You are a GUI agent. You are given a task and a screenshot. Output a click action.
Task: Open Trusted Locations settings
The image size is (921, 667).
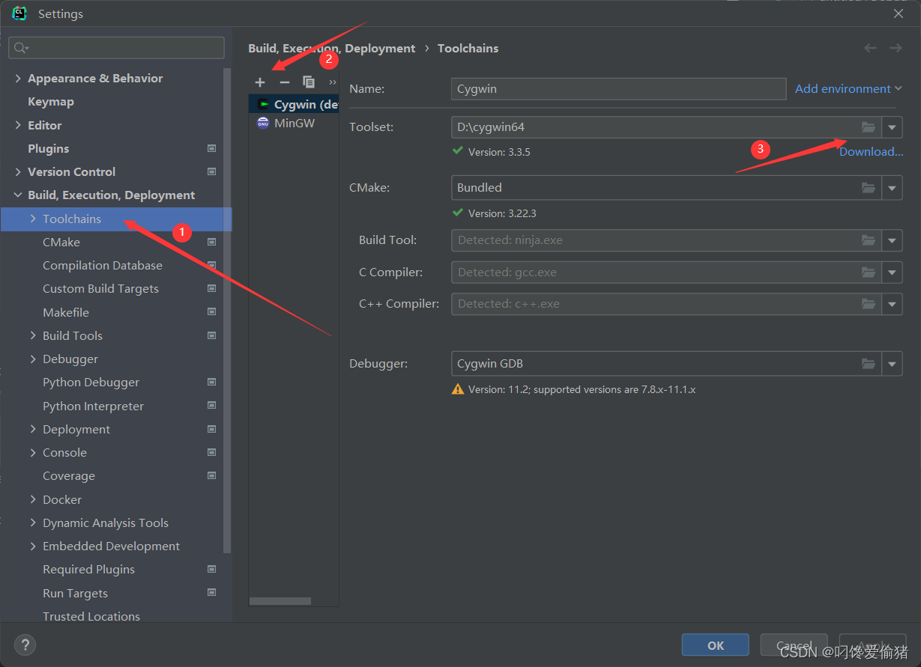[91, 616]
